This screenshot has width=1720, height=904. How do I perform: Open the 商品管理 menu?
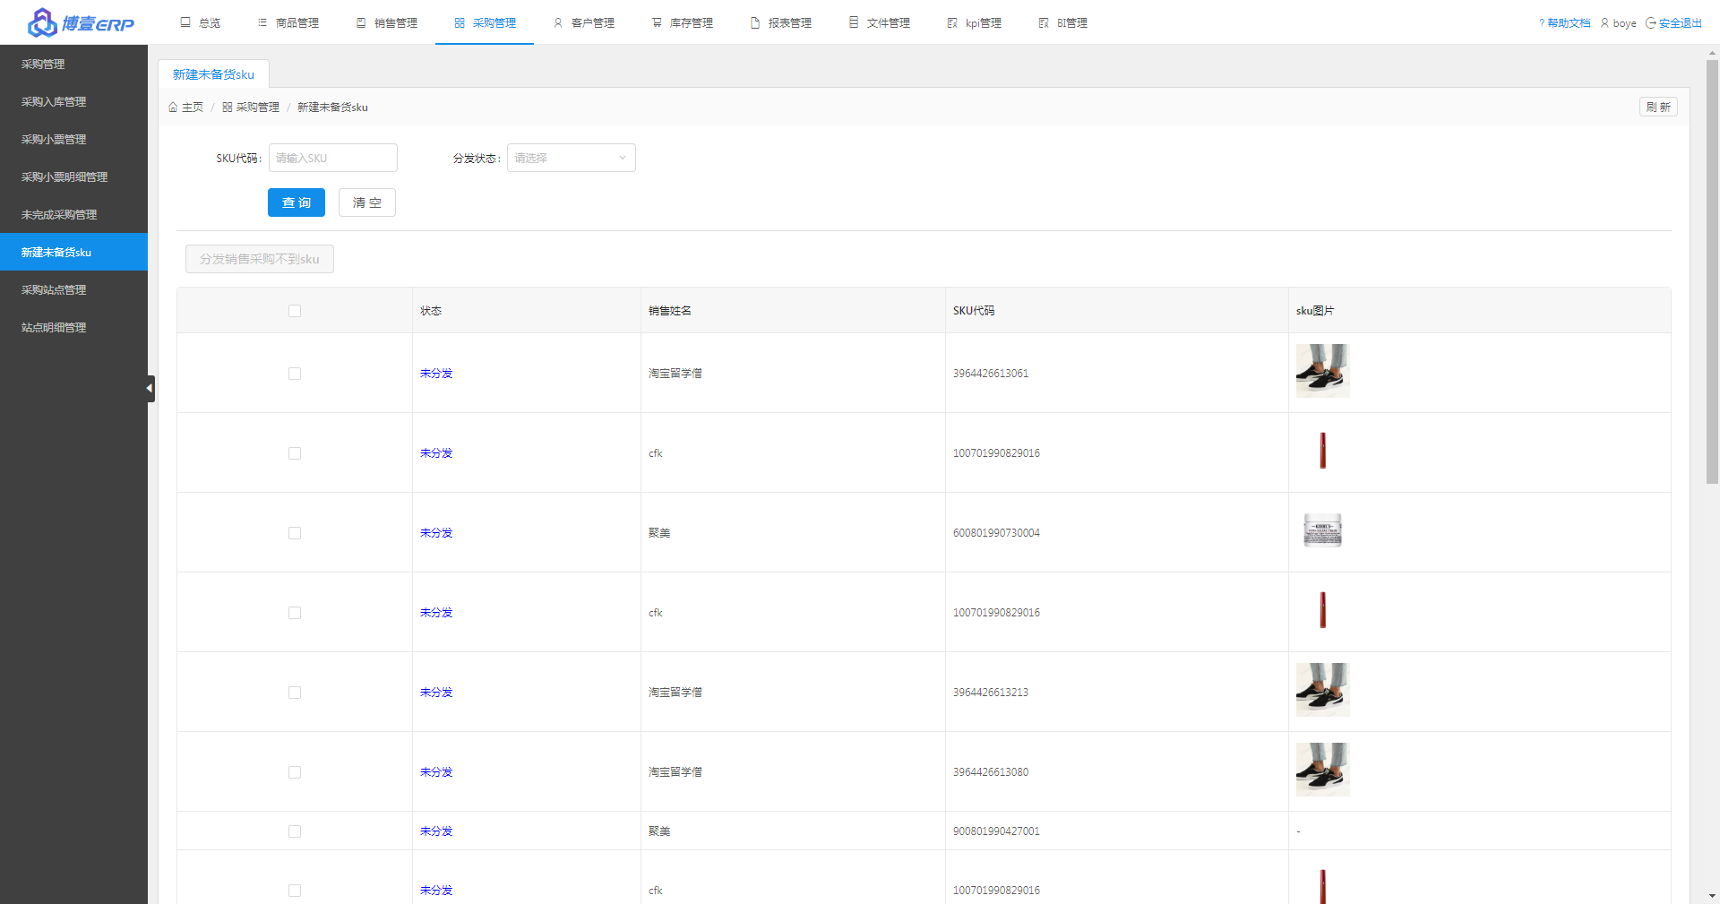288,22
